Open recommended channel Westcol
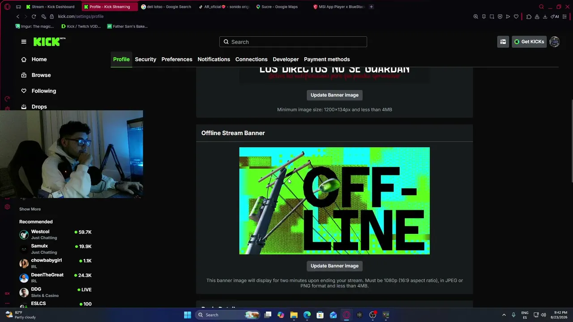 coord(56,234)
